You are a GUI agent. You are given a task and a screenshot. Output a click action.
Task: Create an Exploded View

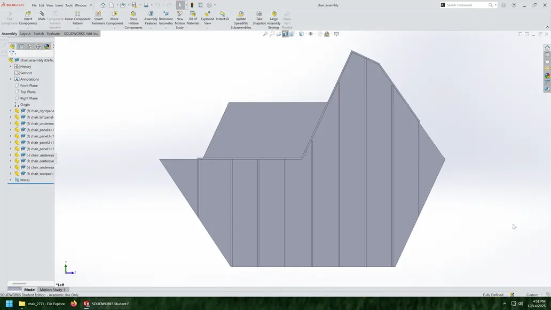pyautogui.click(x=207, y=17)
